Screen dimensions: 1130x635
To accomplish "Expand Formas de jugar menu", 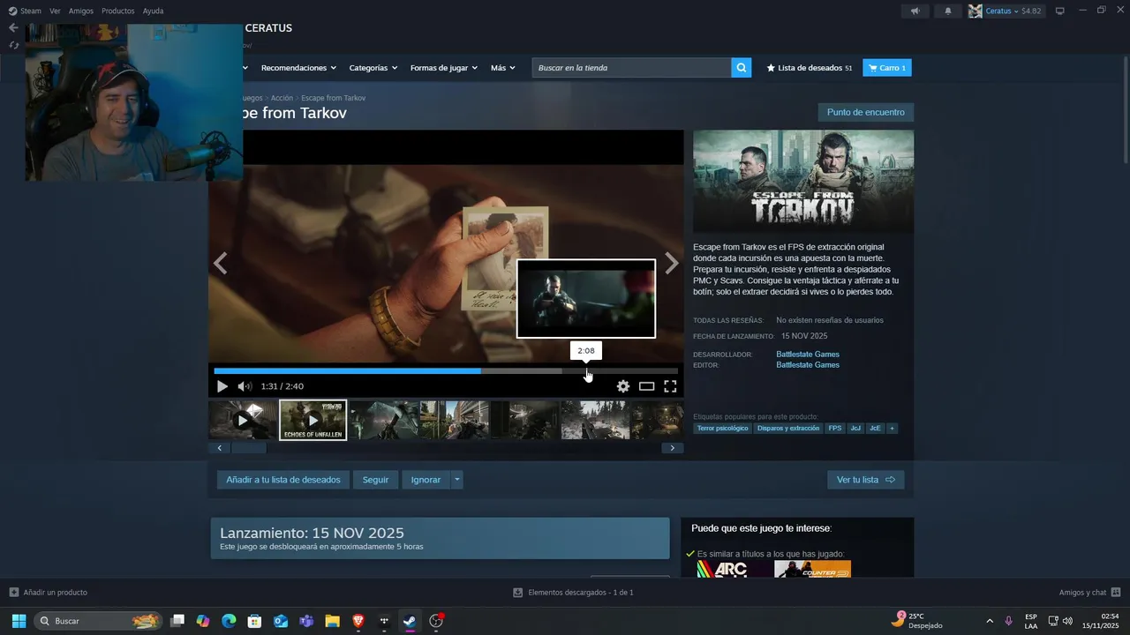I will click(444, 68).
